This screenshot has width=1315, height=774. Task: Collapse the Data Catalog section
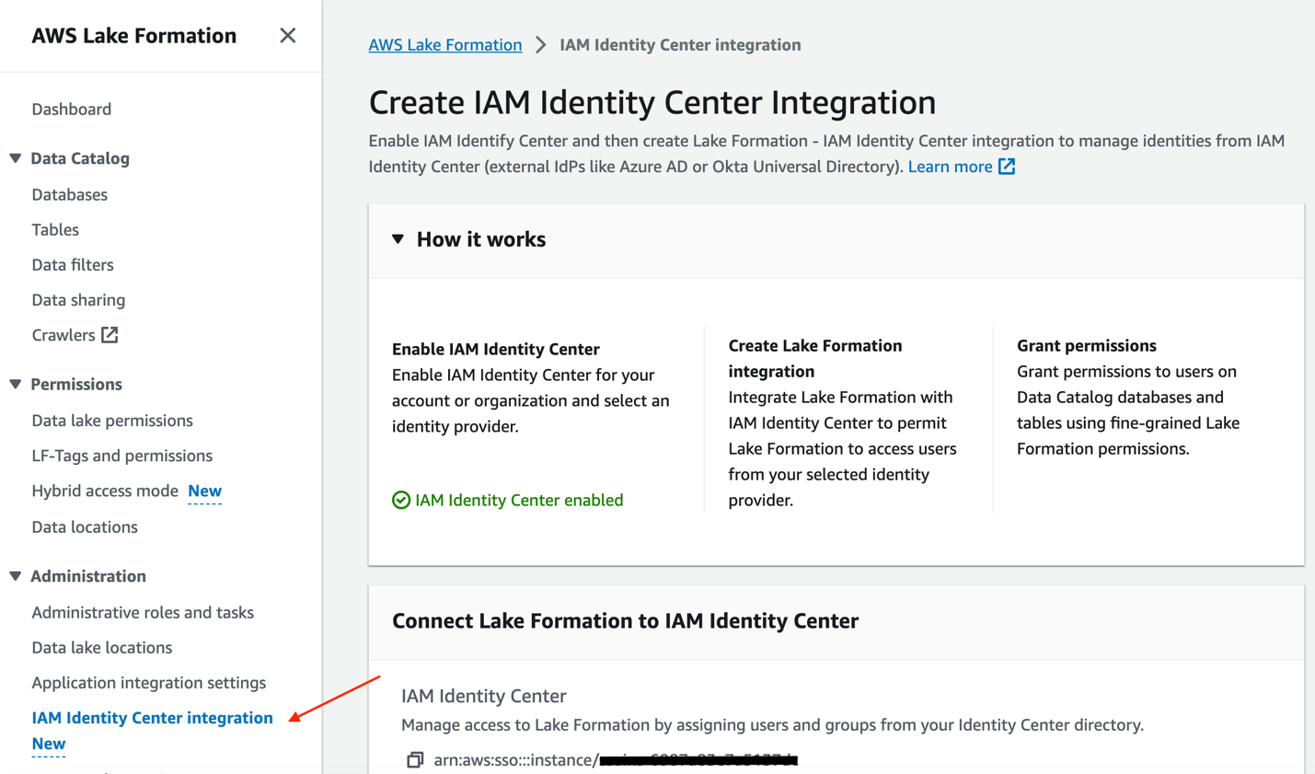16,158
